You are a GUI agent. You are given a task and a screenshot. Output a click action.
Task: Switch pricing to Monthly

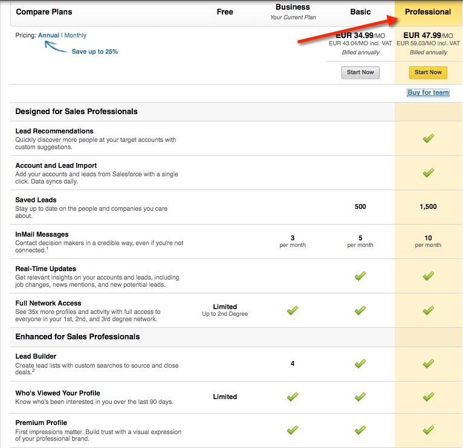pyautogui.click(x=76, y=35)
